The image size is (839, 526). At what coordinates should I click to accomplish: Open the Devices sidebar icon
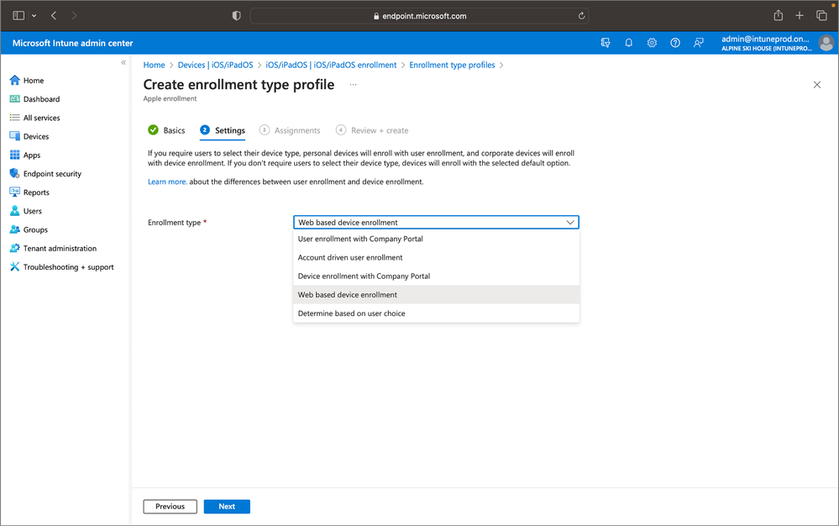tap(14, 136)
